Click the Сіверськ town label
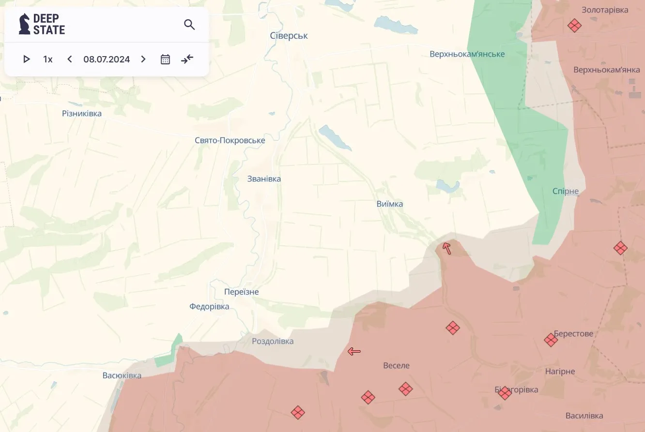Image resolution: width=645 pixels, height=432 pixels. pyautogui.click(x=289, y=36)
